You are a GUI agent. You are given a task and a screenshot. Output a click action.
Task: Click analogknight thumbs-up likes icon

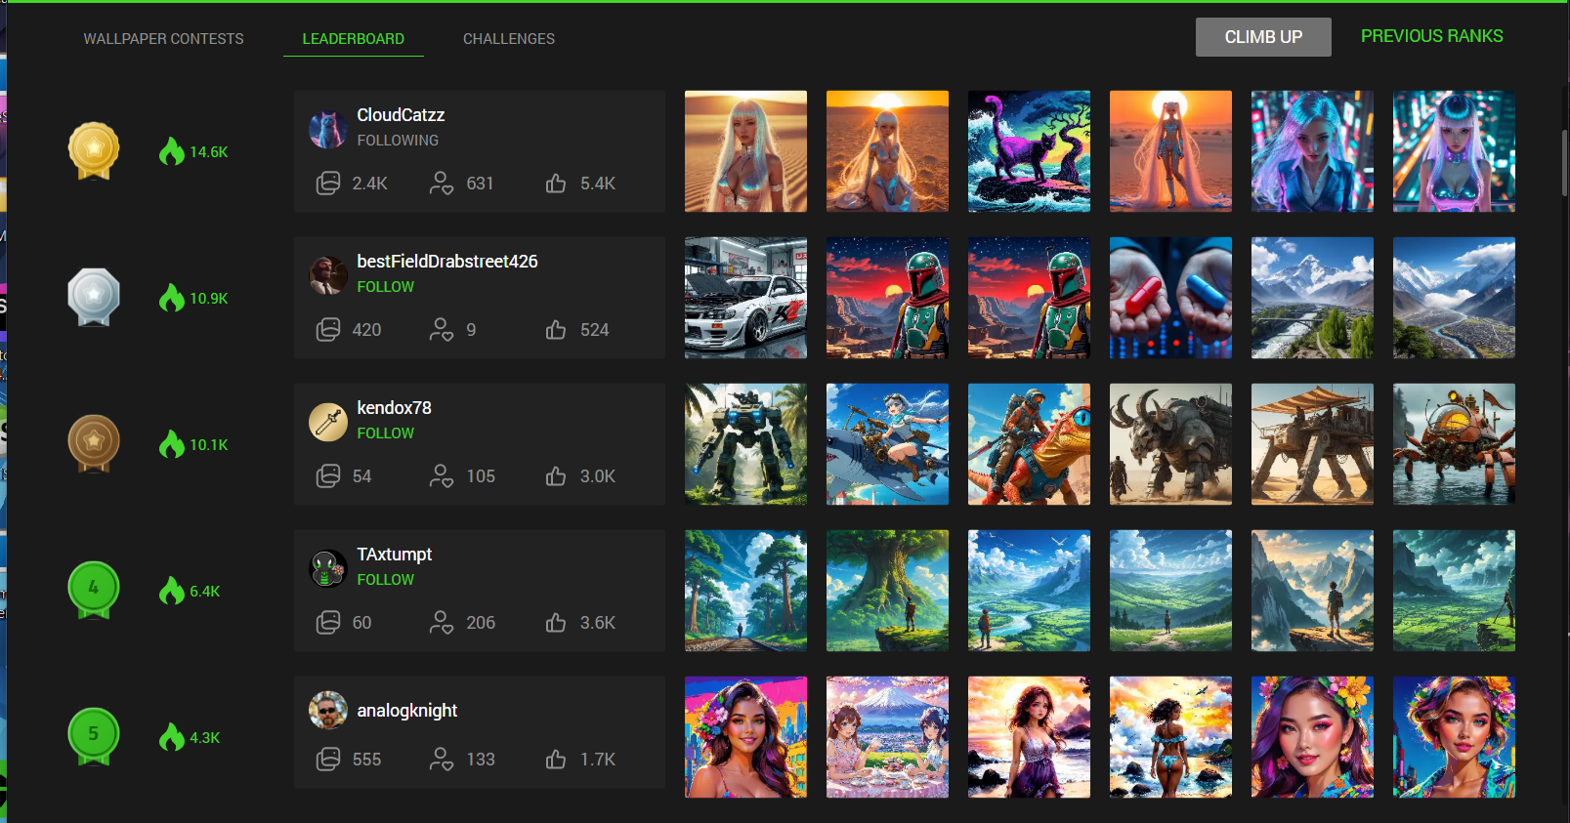click(x=556, y=759)
